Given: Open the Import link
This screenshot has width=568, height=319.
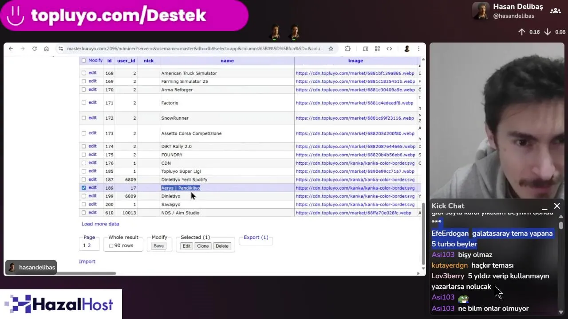Looking at the screenshot, I should click(x=87, y=261).
